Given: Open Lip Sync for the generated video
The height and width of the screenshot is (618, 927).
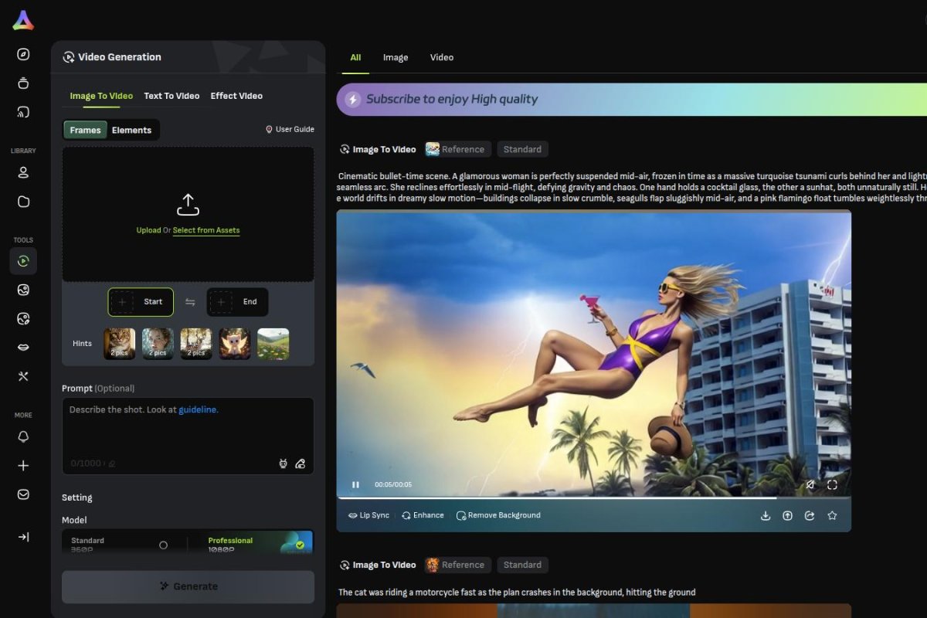Looking at the screenshot, I should [368, 514].
